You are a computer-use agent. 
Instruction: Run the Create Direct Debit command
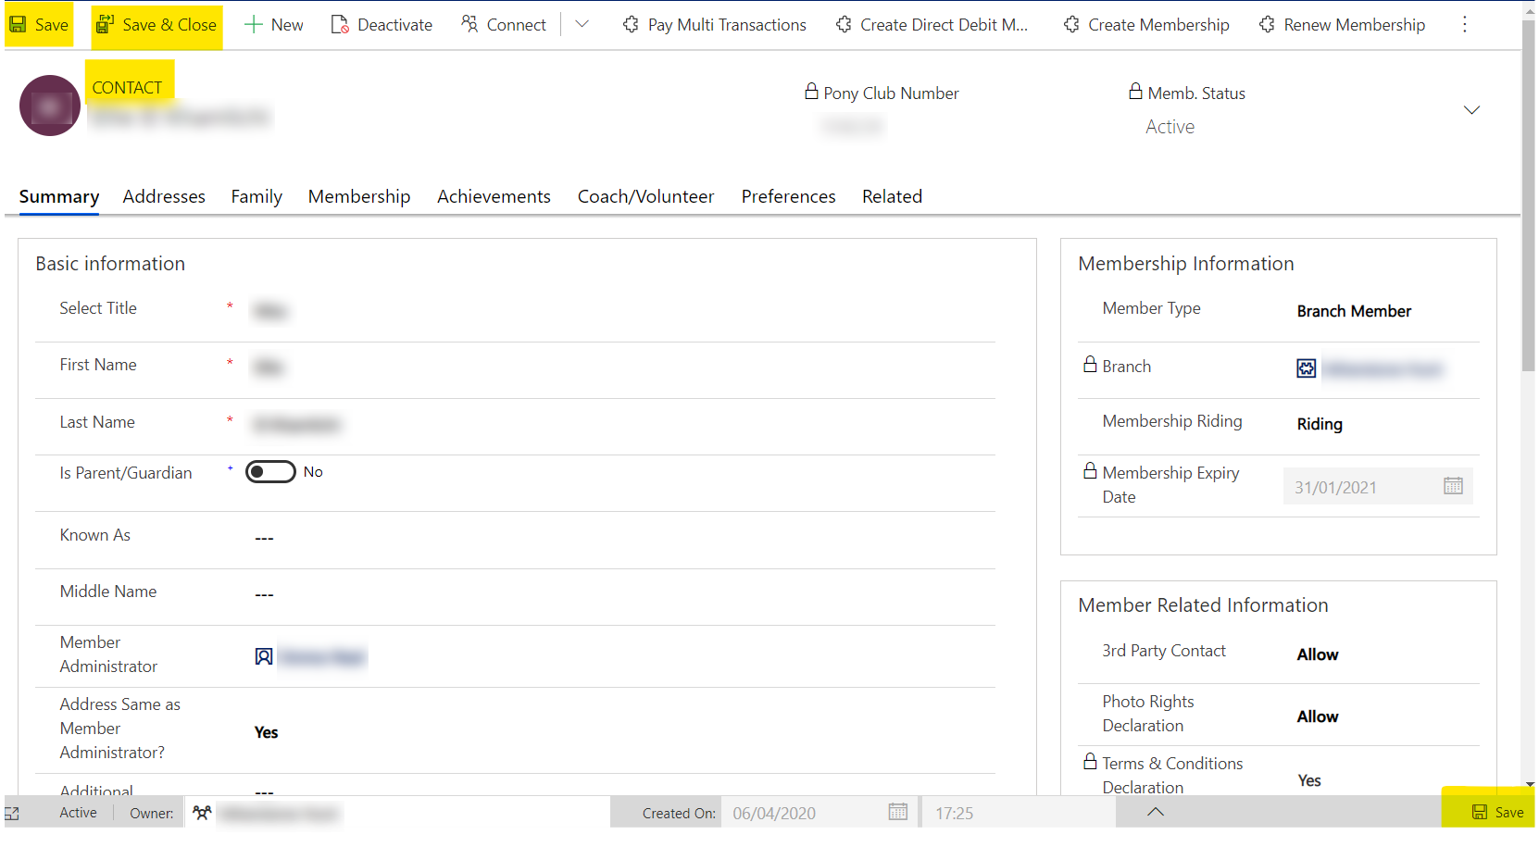click(x=932, y=24)
